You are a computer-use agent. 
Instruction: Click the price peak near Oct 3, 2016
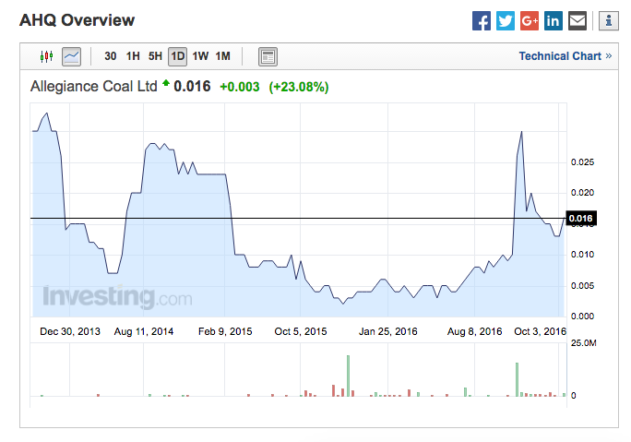pyautogui.click(x=521, y=132)
